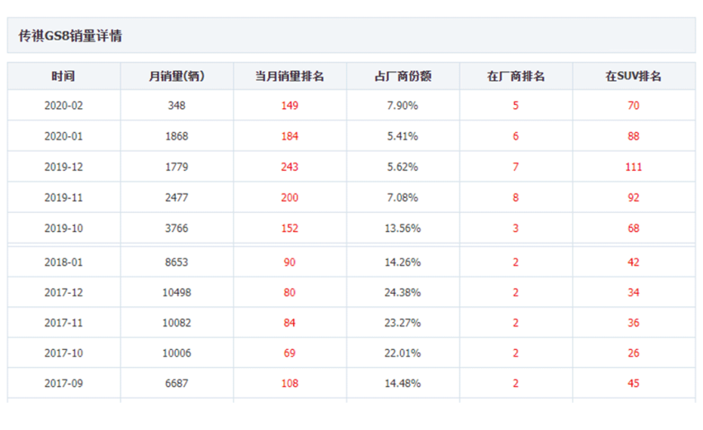Click the share value 24.38%
This screenshot has width=703, height=430.
click(x=403, y=292)
